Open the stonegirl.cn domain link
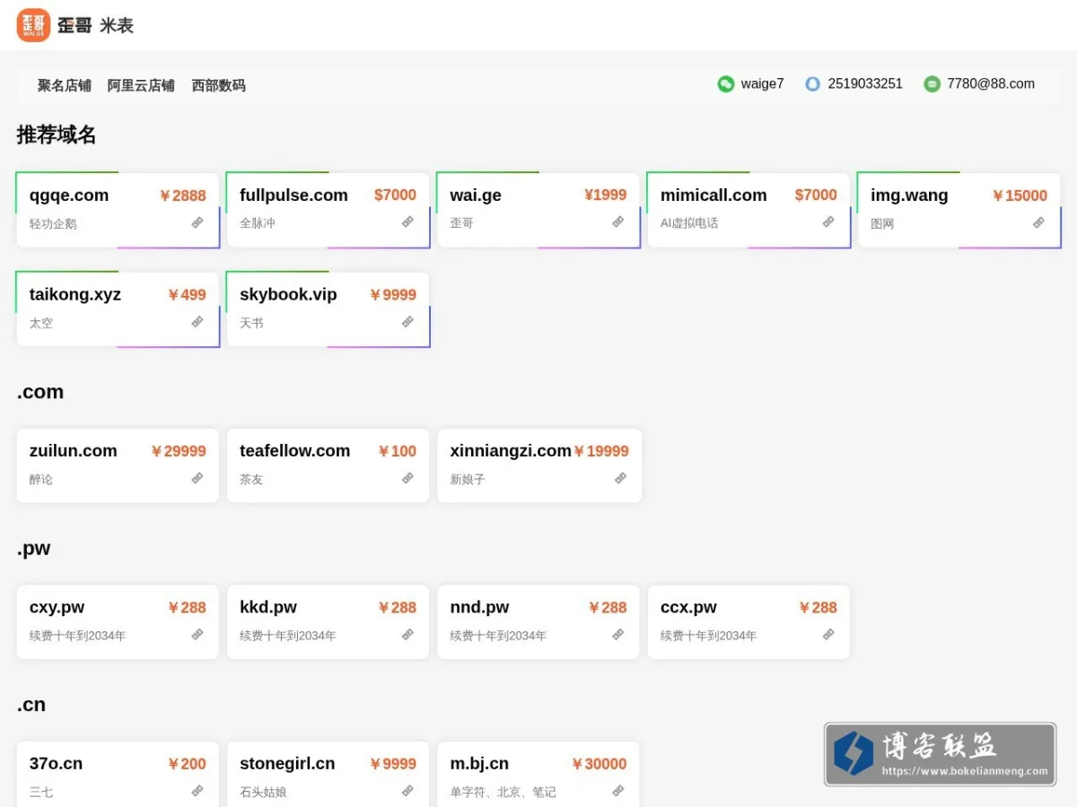Image resolution: width=1077 pixels, height=807 pixels. [x=287, y=764]
